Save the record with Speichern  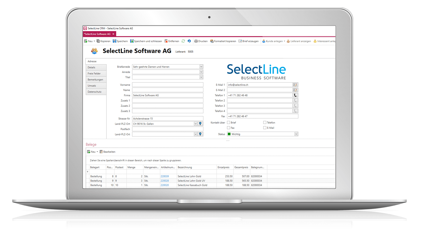[120, 41]
